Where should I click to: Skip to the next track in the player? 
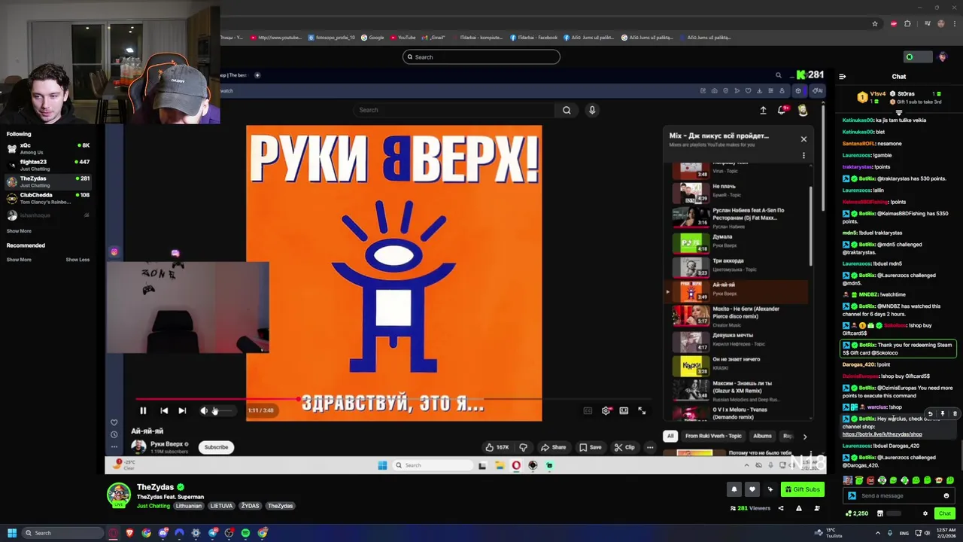coord(182,410)
